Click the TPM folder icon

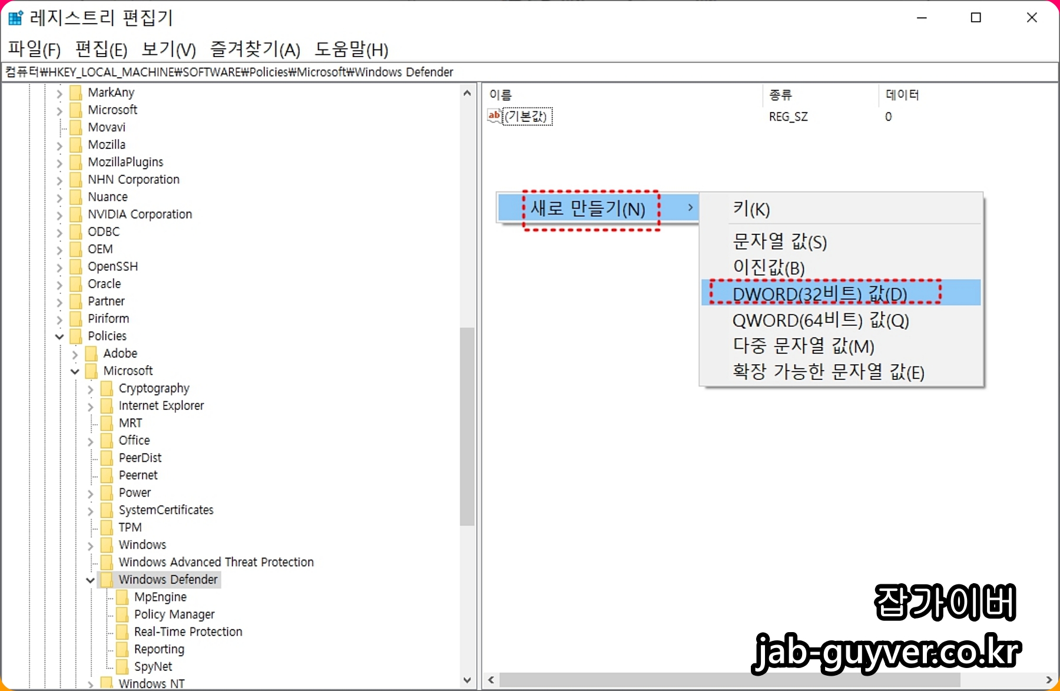point(107,527)
